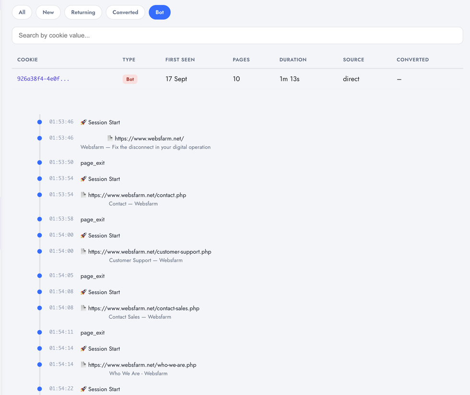Click the pages value 10
The height and width of the screenshot is (395, 470).
click(x=236, y=79)
